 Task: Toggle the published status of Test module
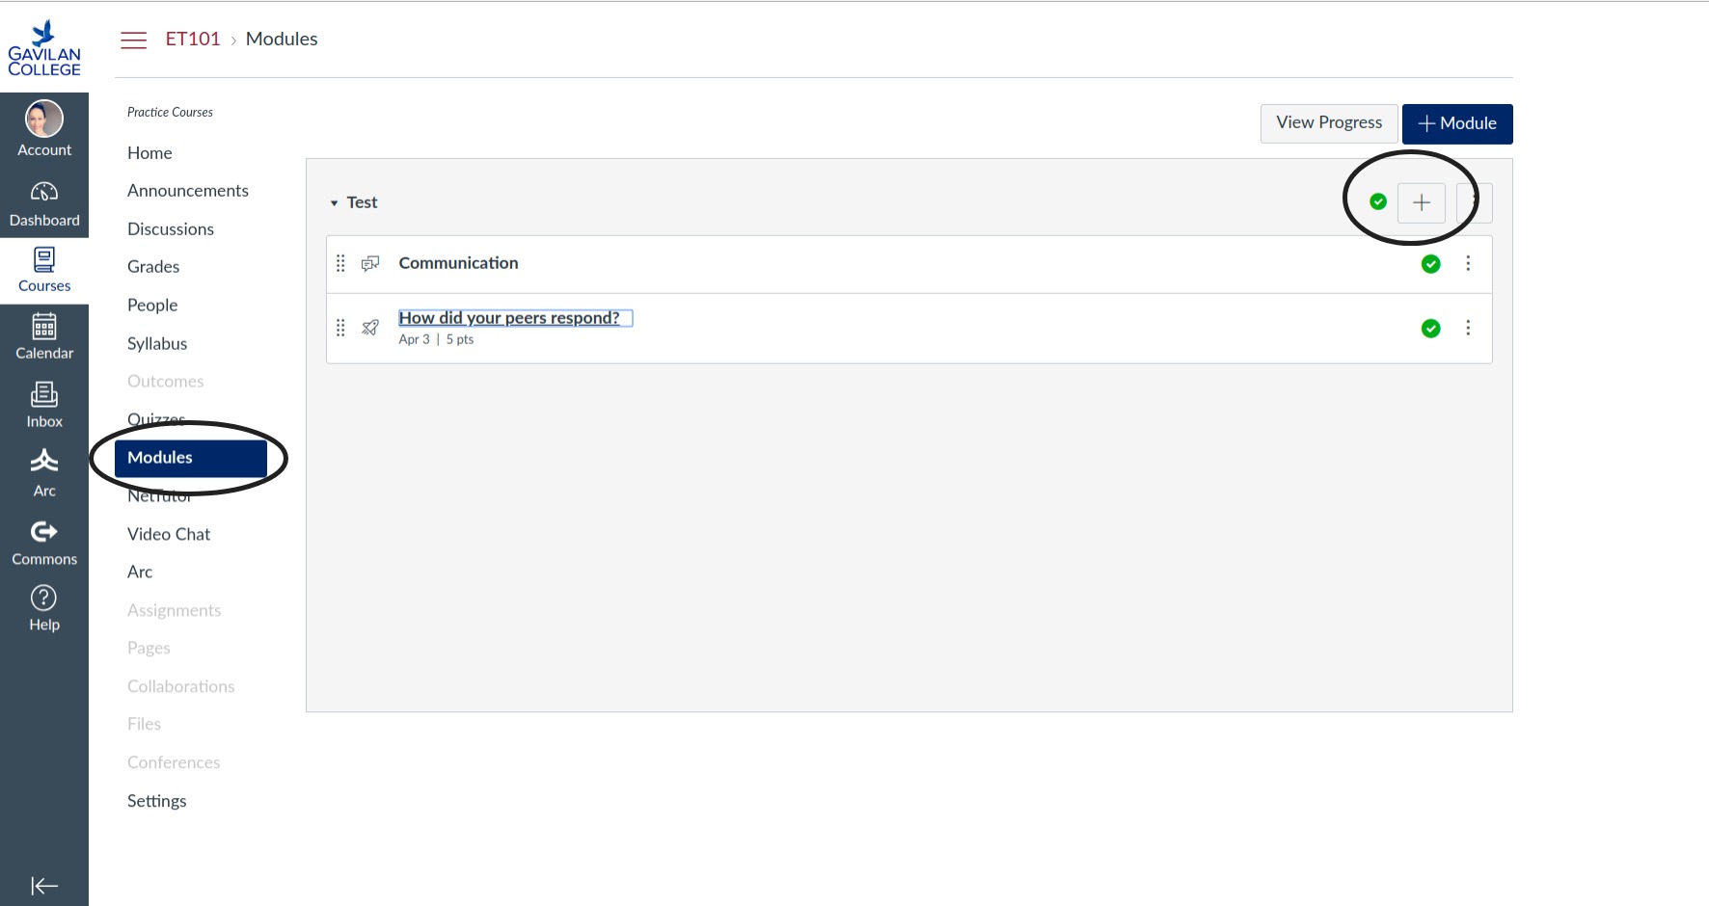tap(1378, 201)
